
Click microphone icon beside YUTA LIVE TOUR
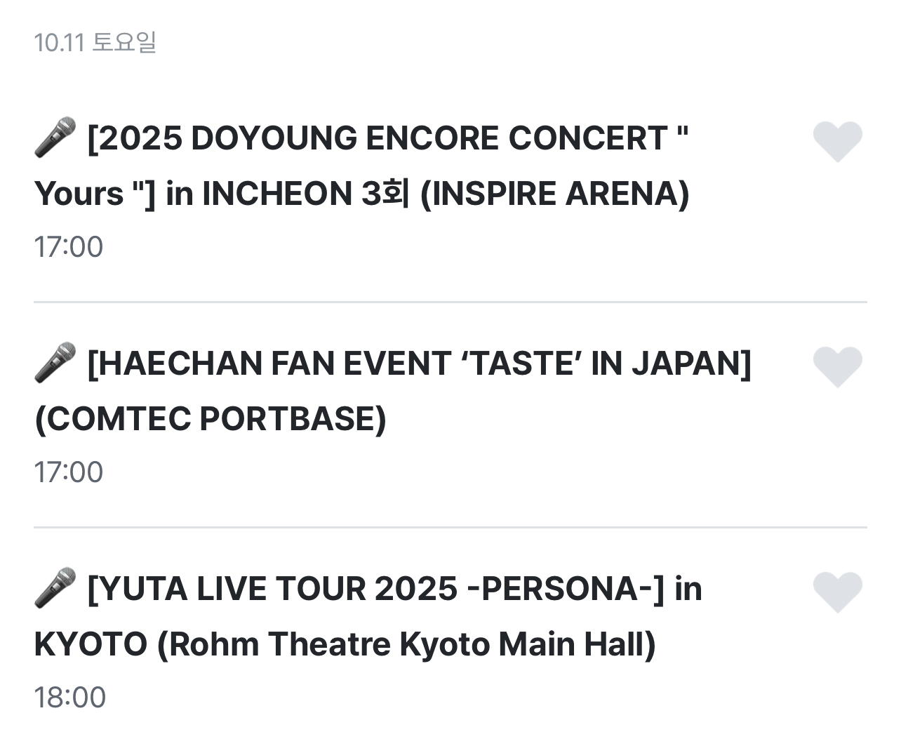click(55, 588)
